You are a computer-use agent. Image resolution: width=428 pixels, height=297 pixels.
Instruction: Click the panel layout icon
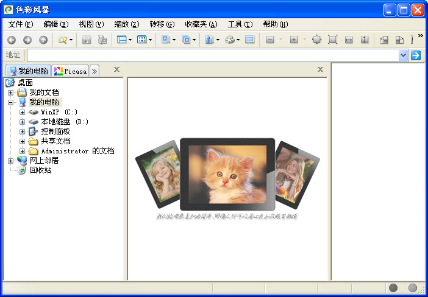tap(122, 40)
